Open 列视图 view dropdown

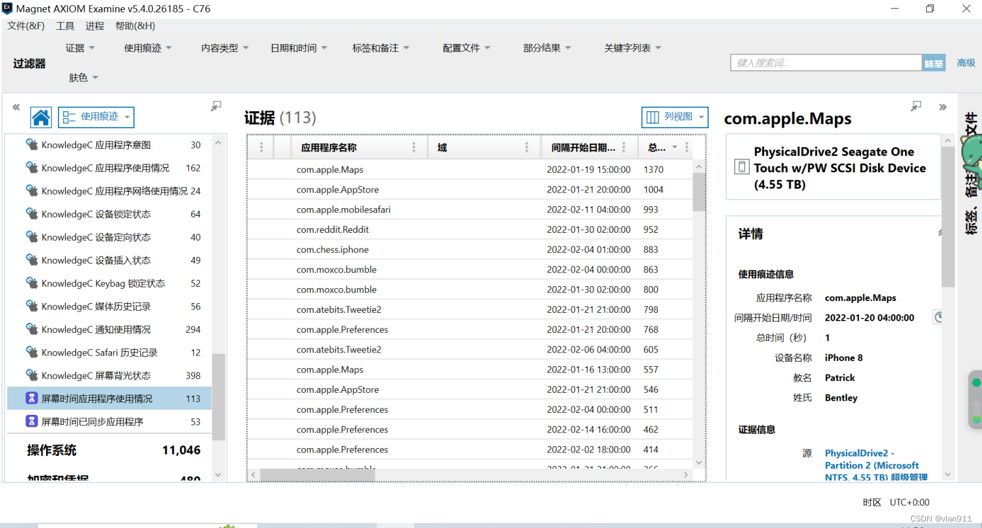675,118
